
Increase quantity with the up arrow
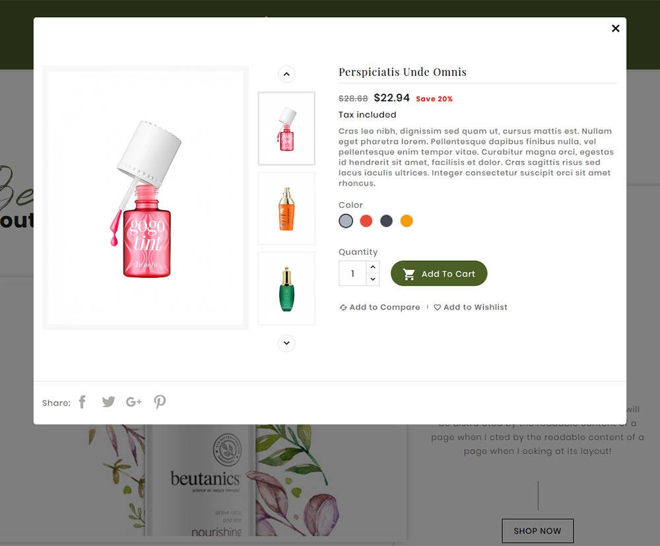(x=372, y=267)
